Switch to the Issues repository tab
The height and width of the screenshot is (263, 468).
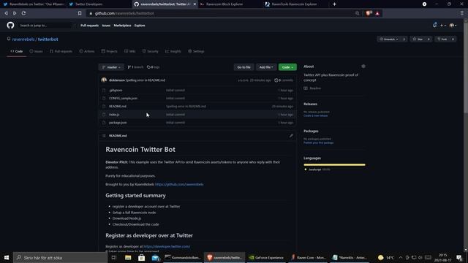point(36,51)
